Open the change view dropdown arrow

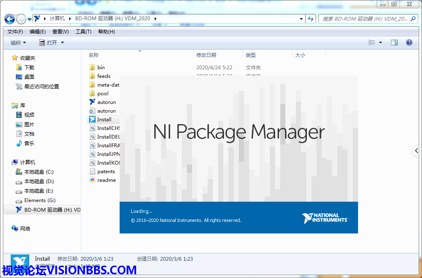[380, 42]
